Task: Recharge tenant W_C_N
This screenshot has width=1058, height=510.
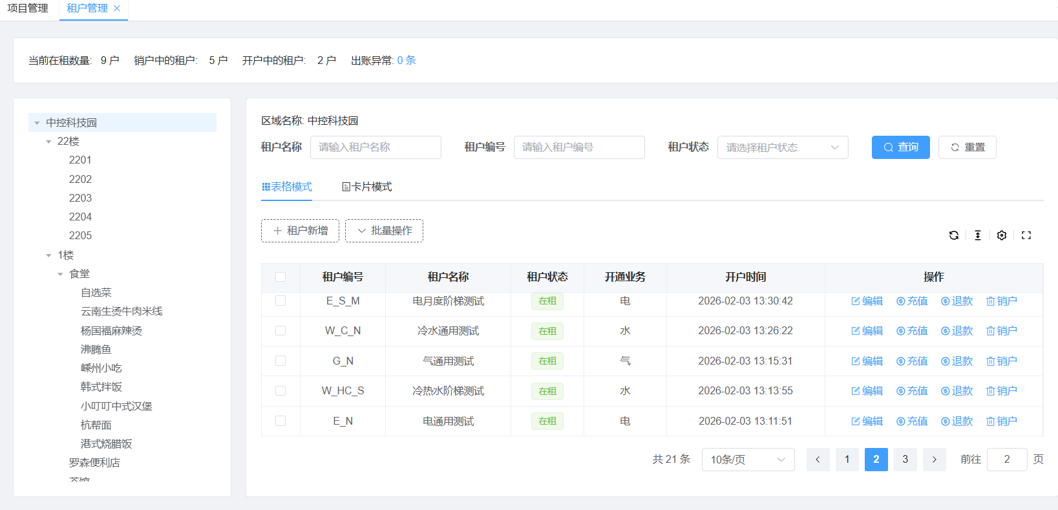Action: click(x=912, y=331)
